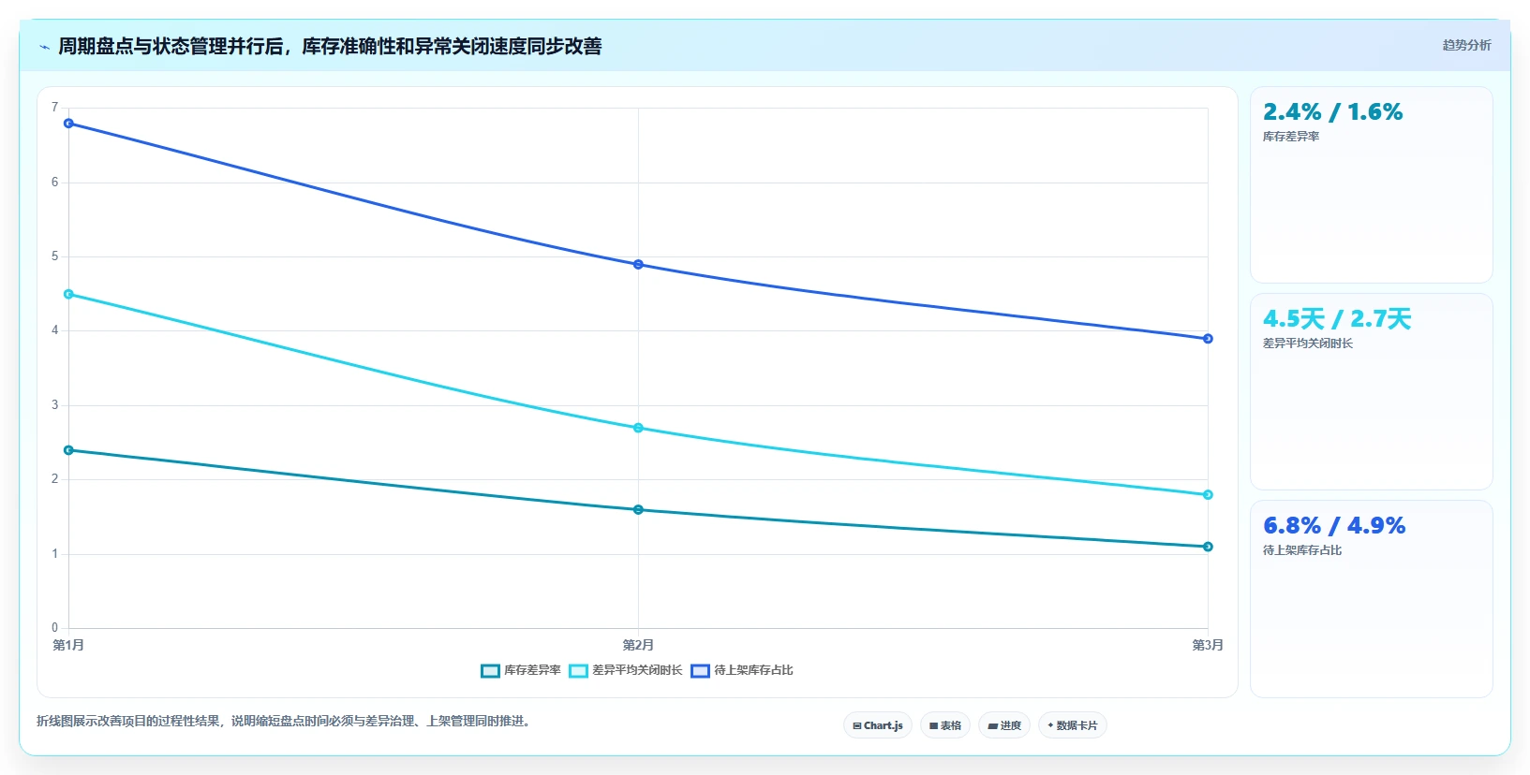Open the 6.8% / 4.9% 待上架库存占比 card

pyautogui.click(x=1371, y=598)
